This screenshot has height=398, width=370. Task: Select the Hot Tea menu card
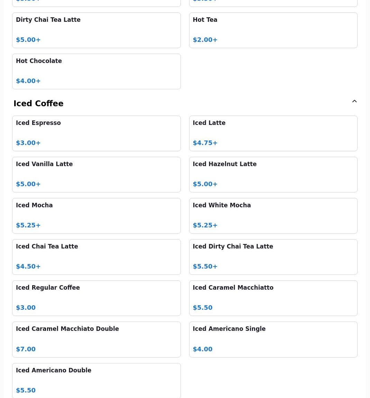point(273,30)
